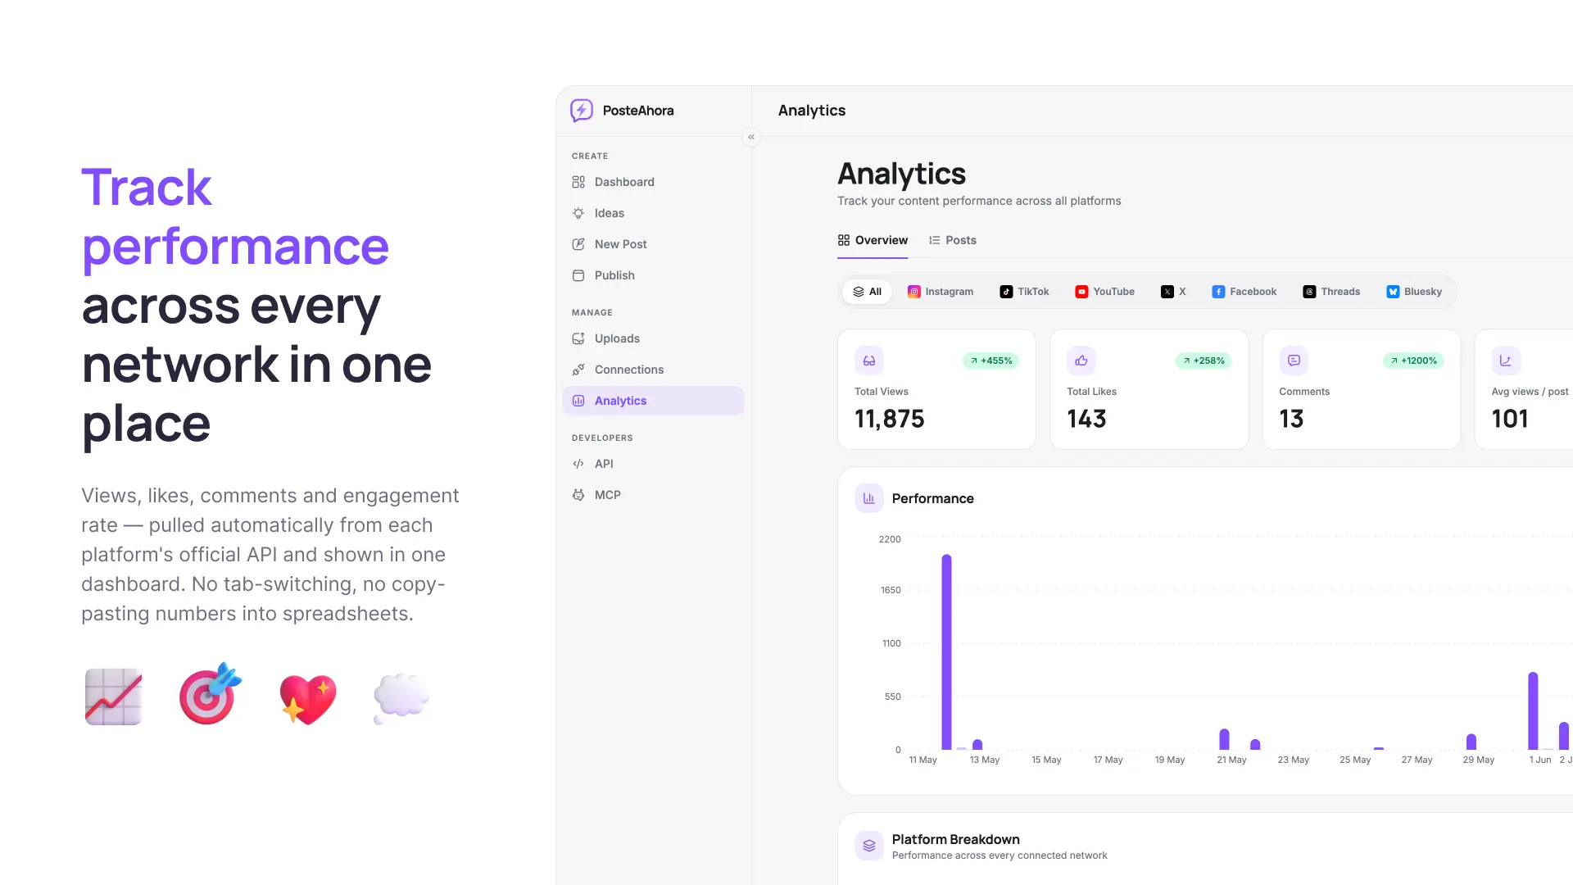Click the +258% growth badge
This screenshot has height=885, width=1573.
pyautogui.click(x=1204, y=361)
